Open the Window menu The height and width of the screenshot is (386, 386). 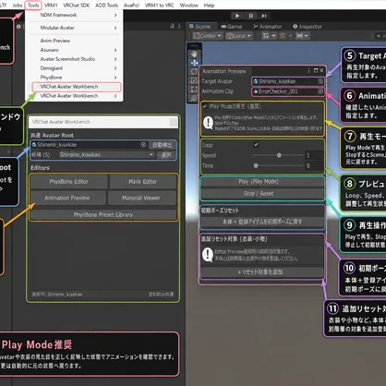tap(189, 6)
